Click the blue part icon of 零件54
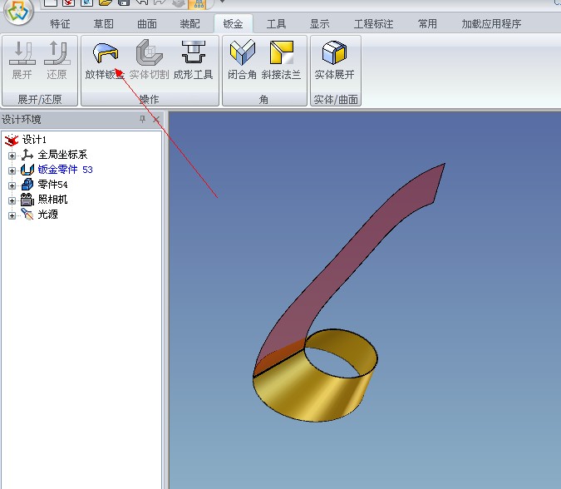The height and width of the screenshot is (489, 561). 27,185
